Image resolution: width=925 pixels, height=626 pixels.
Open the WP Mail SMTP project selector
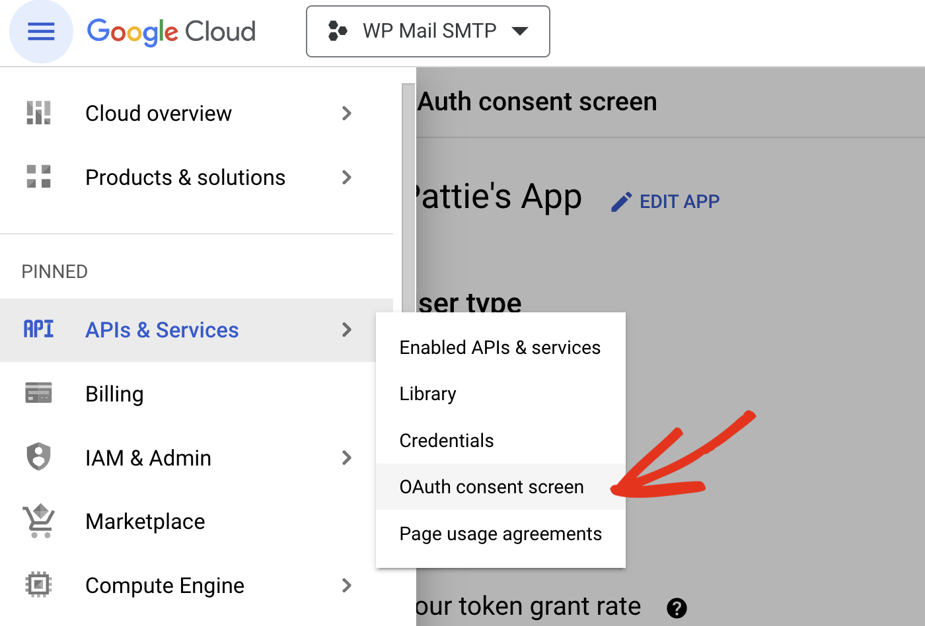427,31
